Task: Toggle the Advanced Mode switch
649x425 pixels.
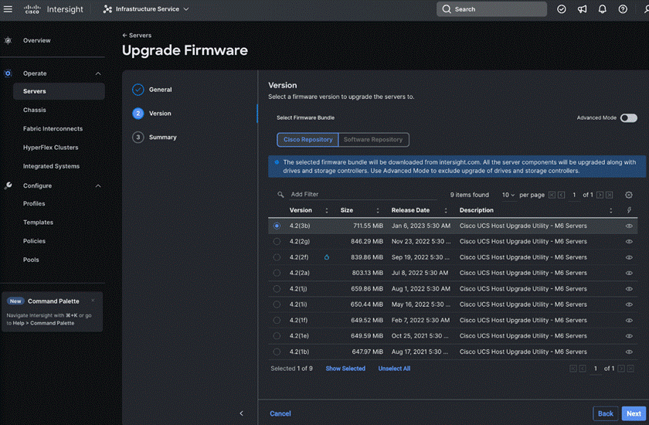Action: pyautogui.click(x=628, y=118)
